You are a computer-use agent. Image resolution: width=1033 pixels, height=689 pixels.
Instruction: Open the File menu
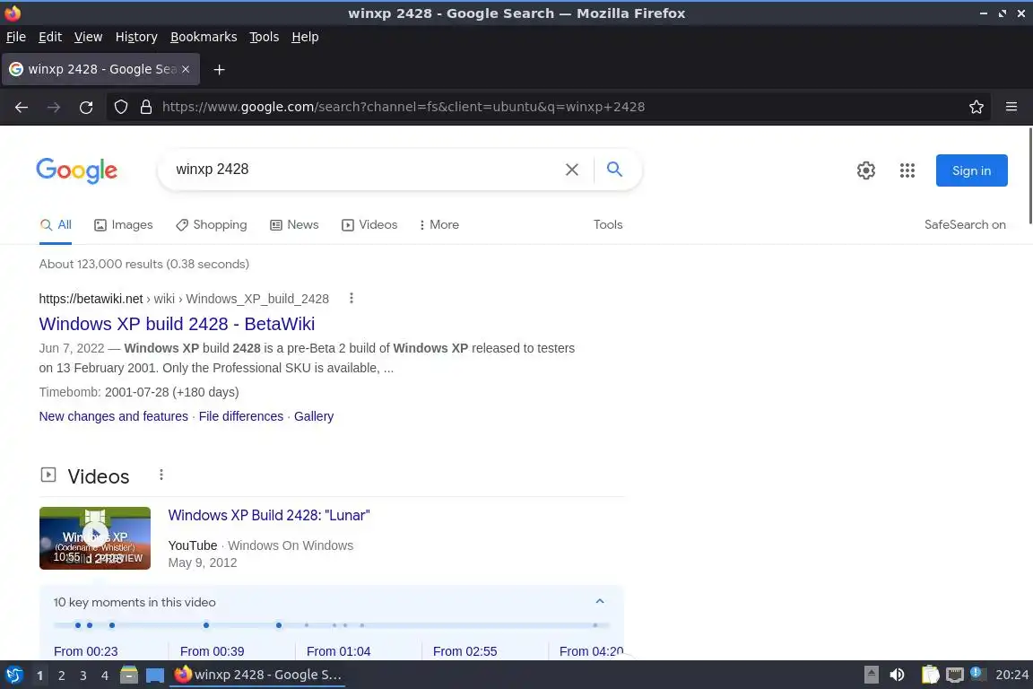[16, 37]
